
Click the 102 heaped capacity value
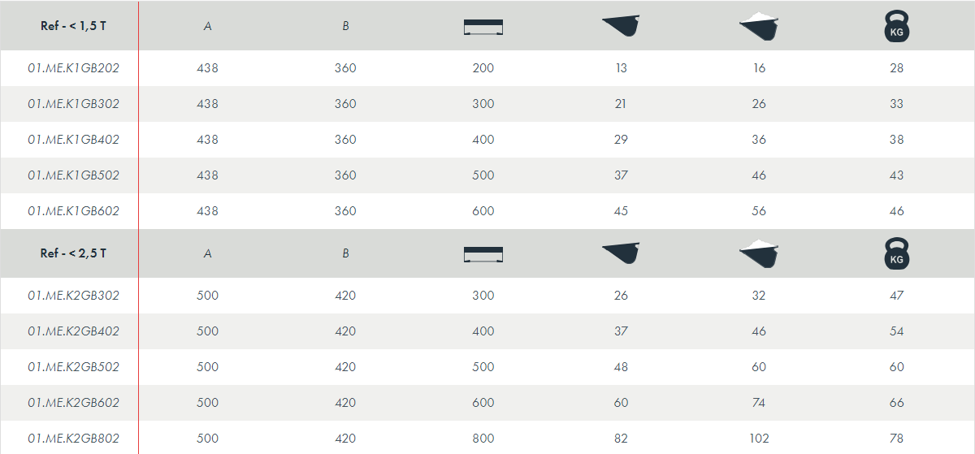tap(759, 439)
